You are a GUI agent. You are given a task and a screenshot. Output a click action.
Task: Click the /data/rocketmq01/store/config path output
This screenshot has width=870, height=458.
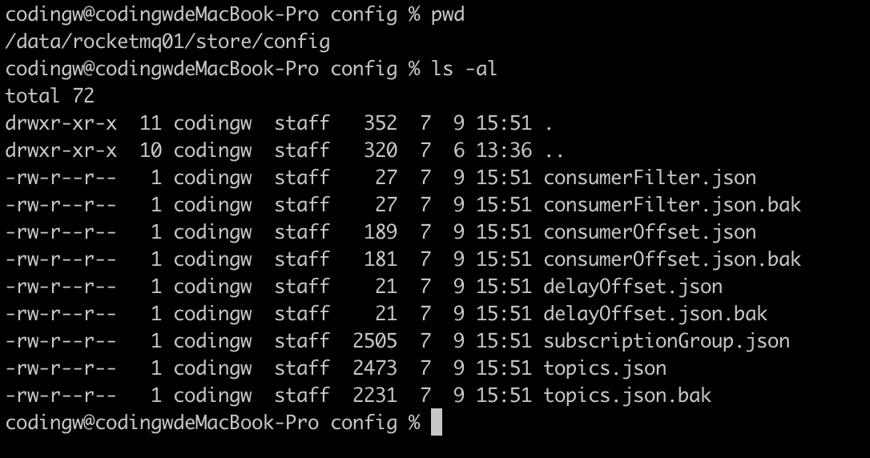click(x=167, y=42)
